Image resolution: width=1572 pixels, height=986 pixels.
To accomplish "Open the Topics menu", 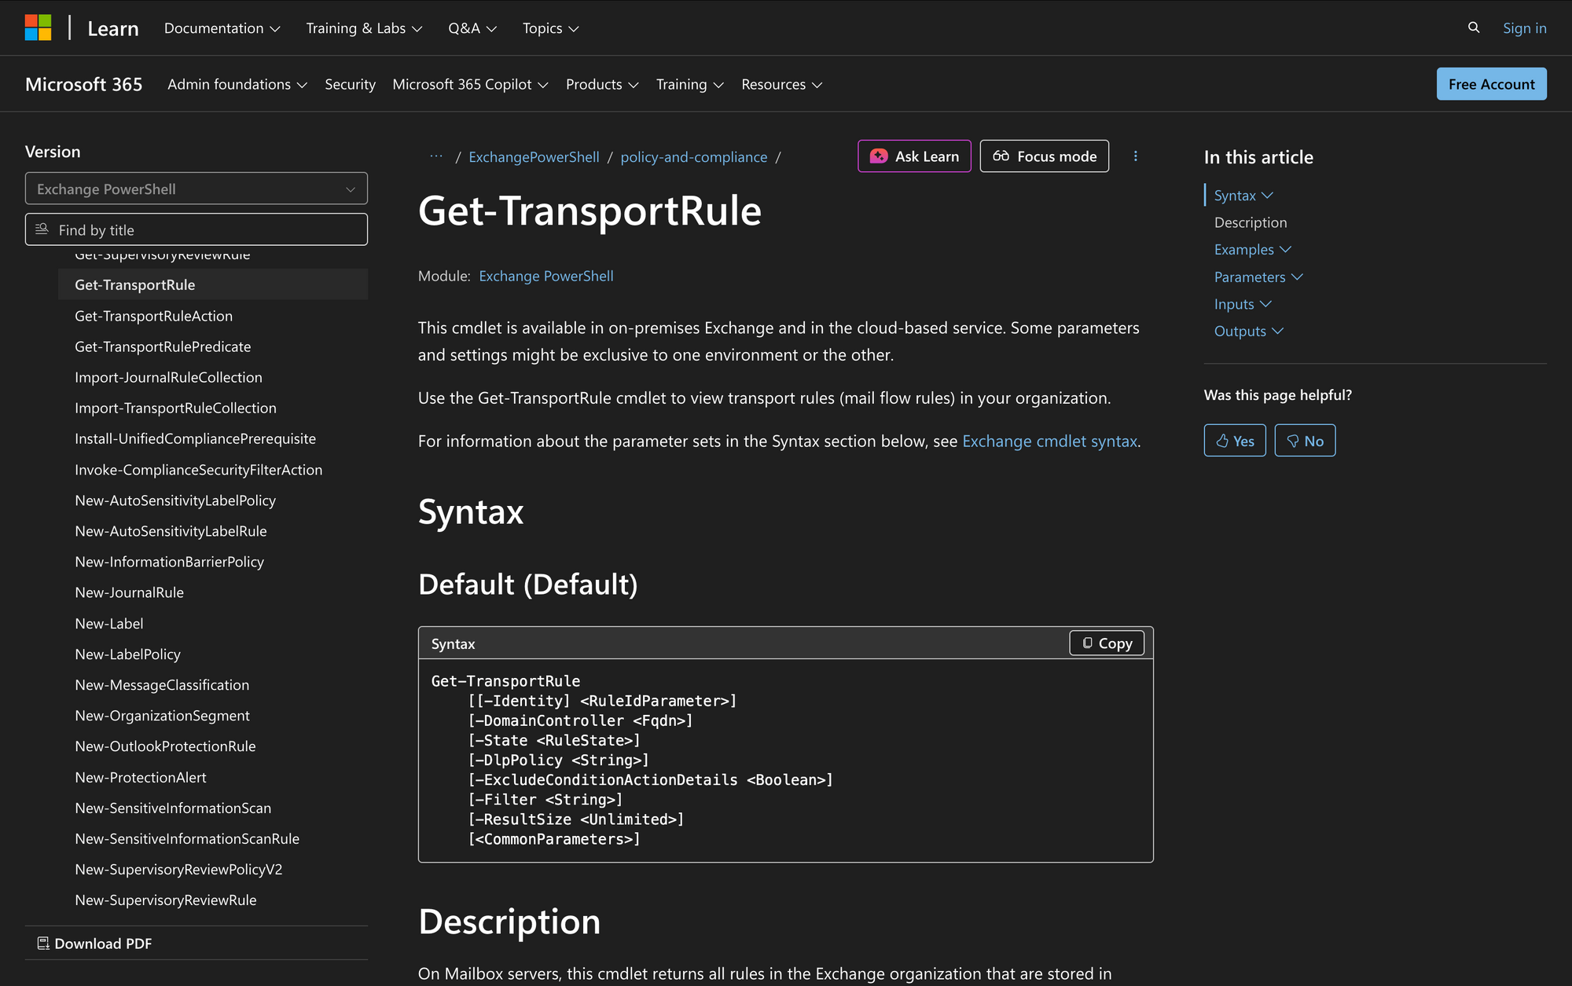I will click(549, 27).
